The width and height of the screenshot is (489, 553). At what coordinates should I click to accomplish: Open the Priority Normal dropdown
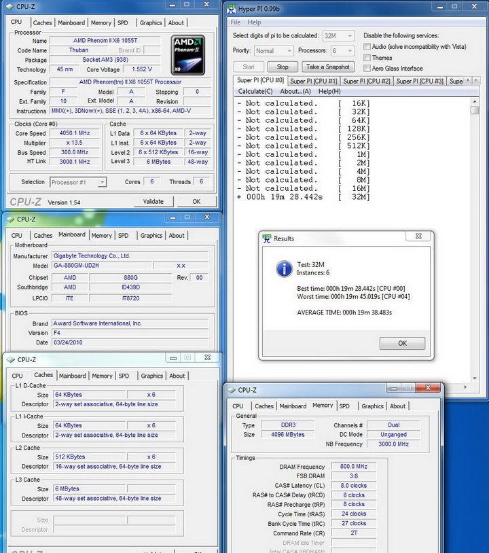click(274, 51)
